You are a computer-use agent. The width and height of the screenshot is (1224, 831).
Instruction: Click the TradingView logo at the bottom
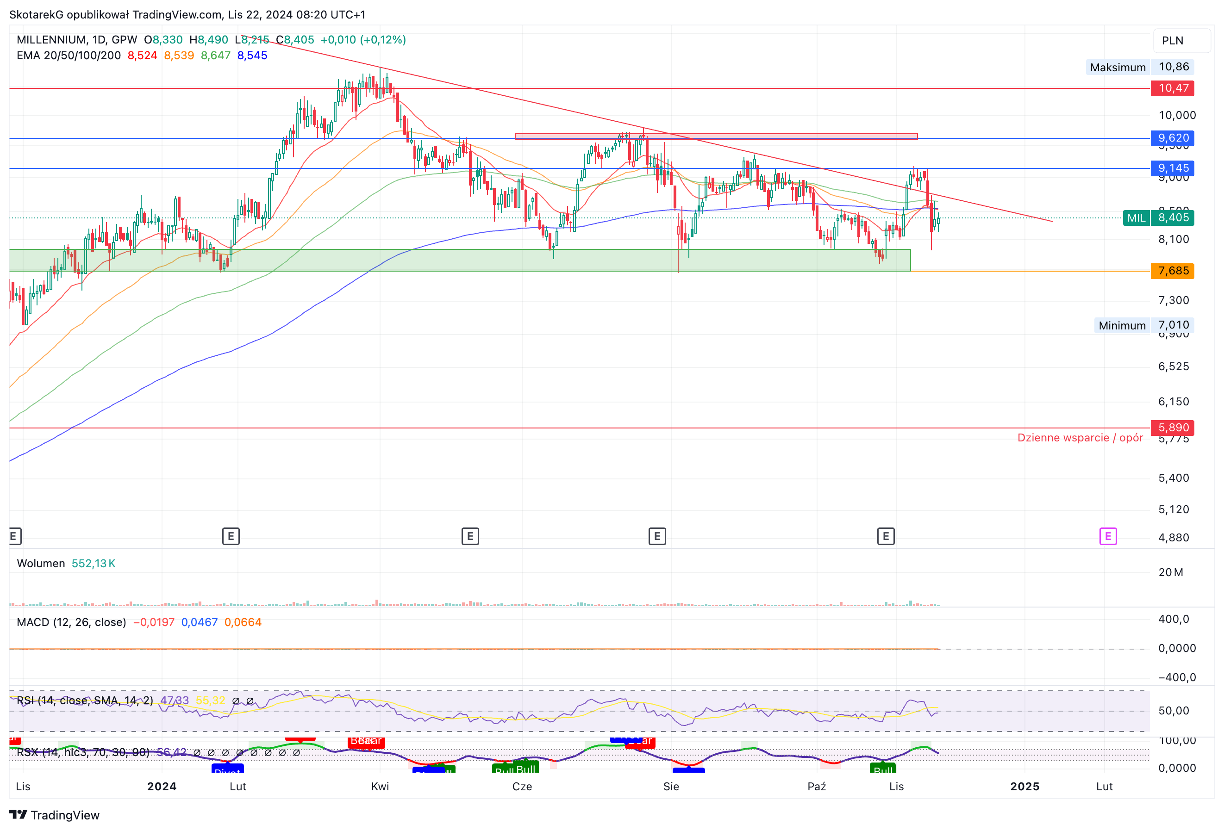54,815
